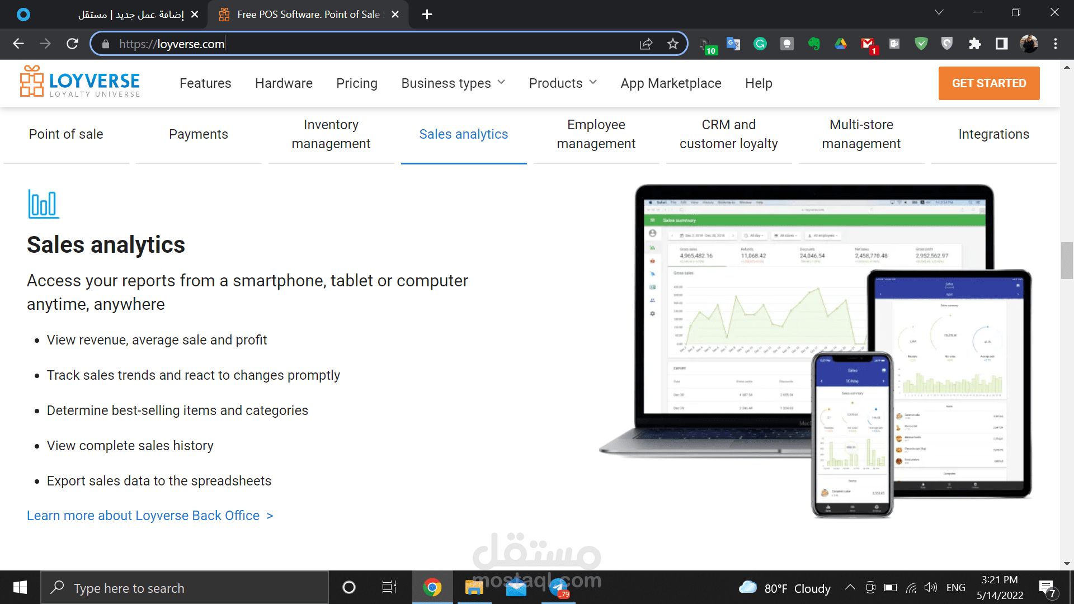Click the share page icon in address bar
The image size is (1074, 604).
pos(646,44)
